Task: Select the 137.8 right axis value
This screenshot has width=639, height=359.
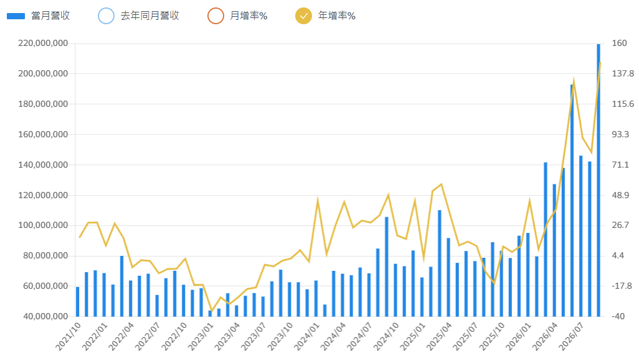Action: coord(623,73)
